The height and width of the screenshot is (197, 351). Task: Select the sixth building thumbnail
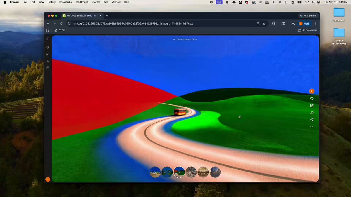[x=215, y=172]
